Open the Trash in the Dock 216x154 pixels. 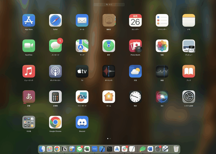pos(176,149)
